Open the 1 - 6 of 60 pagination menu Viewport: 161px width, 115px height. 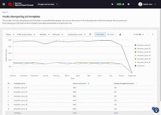pos(139,35)
